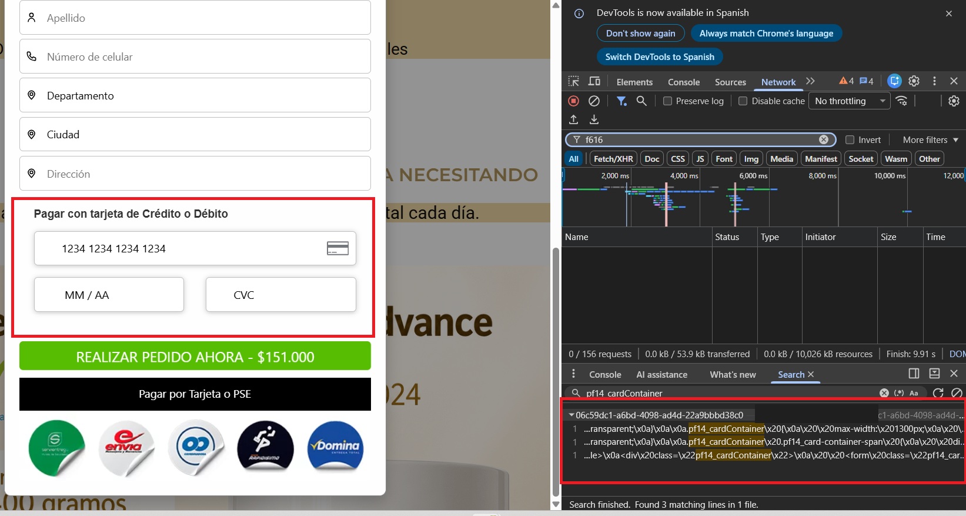Open DevTools customize three-dot menu

point(934,81)
